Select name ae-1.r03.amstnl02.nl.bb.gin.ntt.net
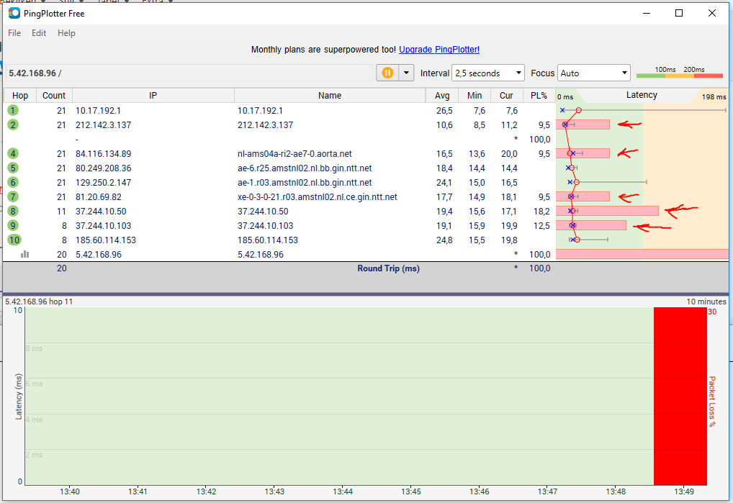Screen dimensions: 733x503 tap(305, 183)
